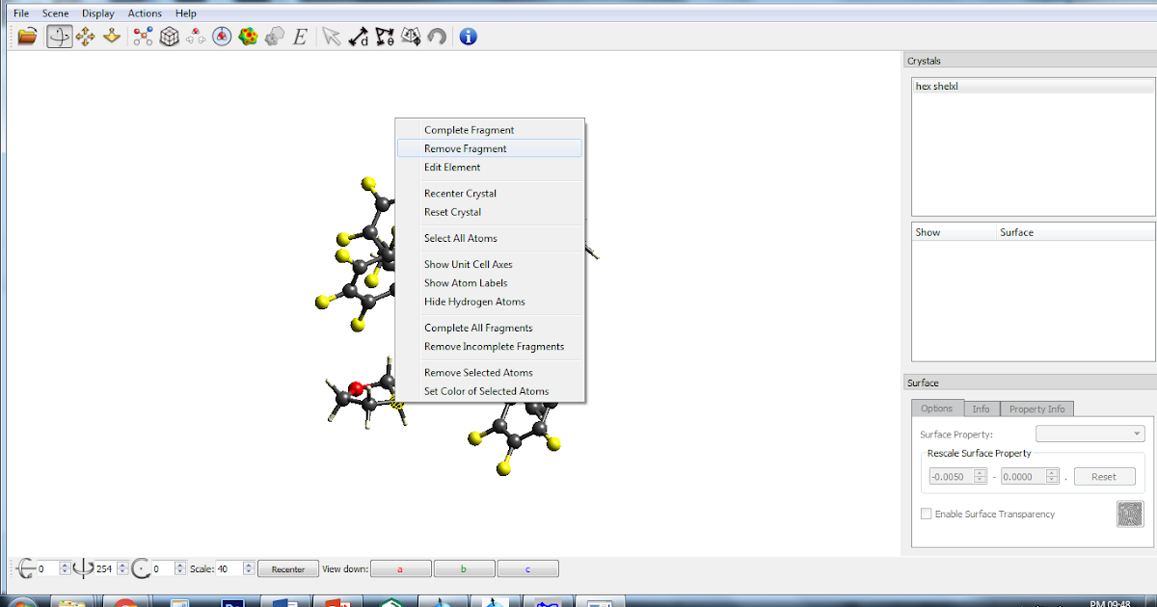
Task: Increase the Scale value with its up arrow
Action: (x=248, y=564)
